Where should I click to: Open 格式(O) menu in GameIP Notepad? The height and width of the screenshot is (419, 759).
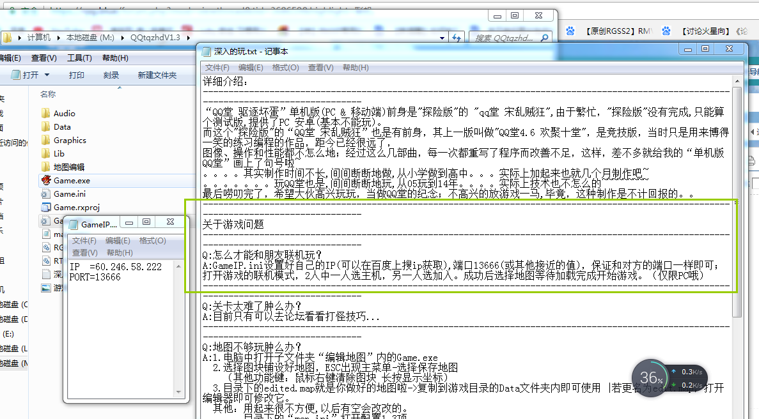click(x=152, y=241)
